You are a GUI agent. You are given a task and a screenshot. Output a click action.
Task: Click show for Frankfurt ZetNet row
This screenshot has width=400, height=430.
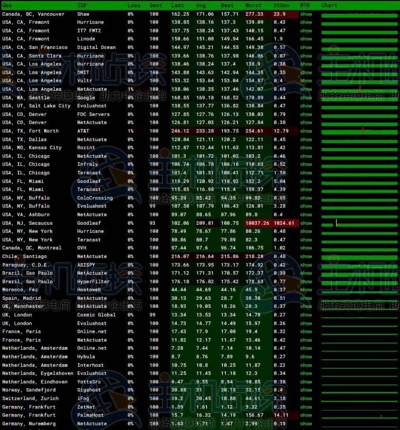point(306,407)
